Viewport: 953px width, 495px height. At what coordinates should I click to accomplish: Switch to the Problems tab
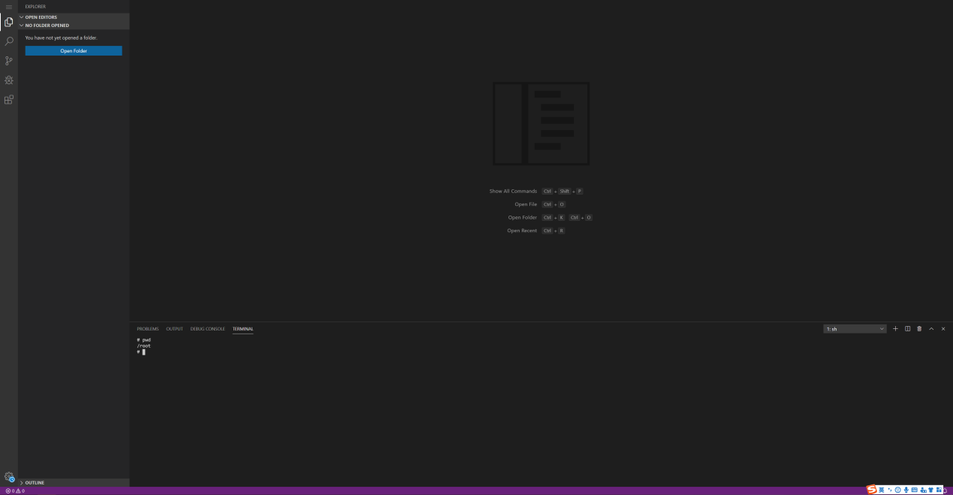(x=147, y=329)
